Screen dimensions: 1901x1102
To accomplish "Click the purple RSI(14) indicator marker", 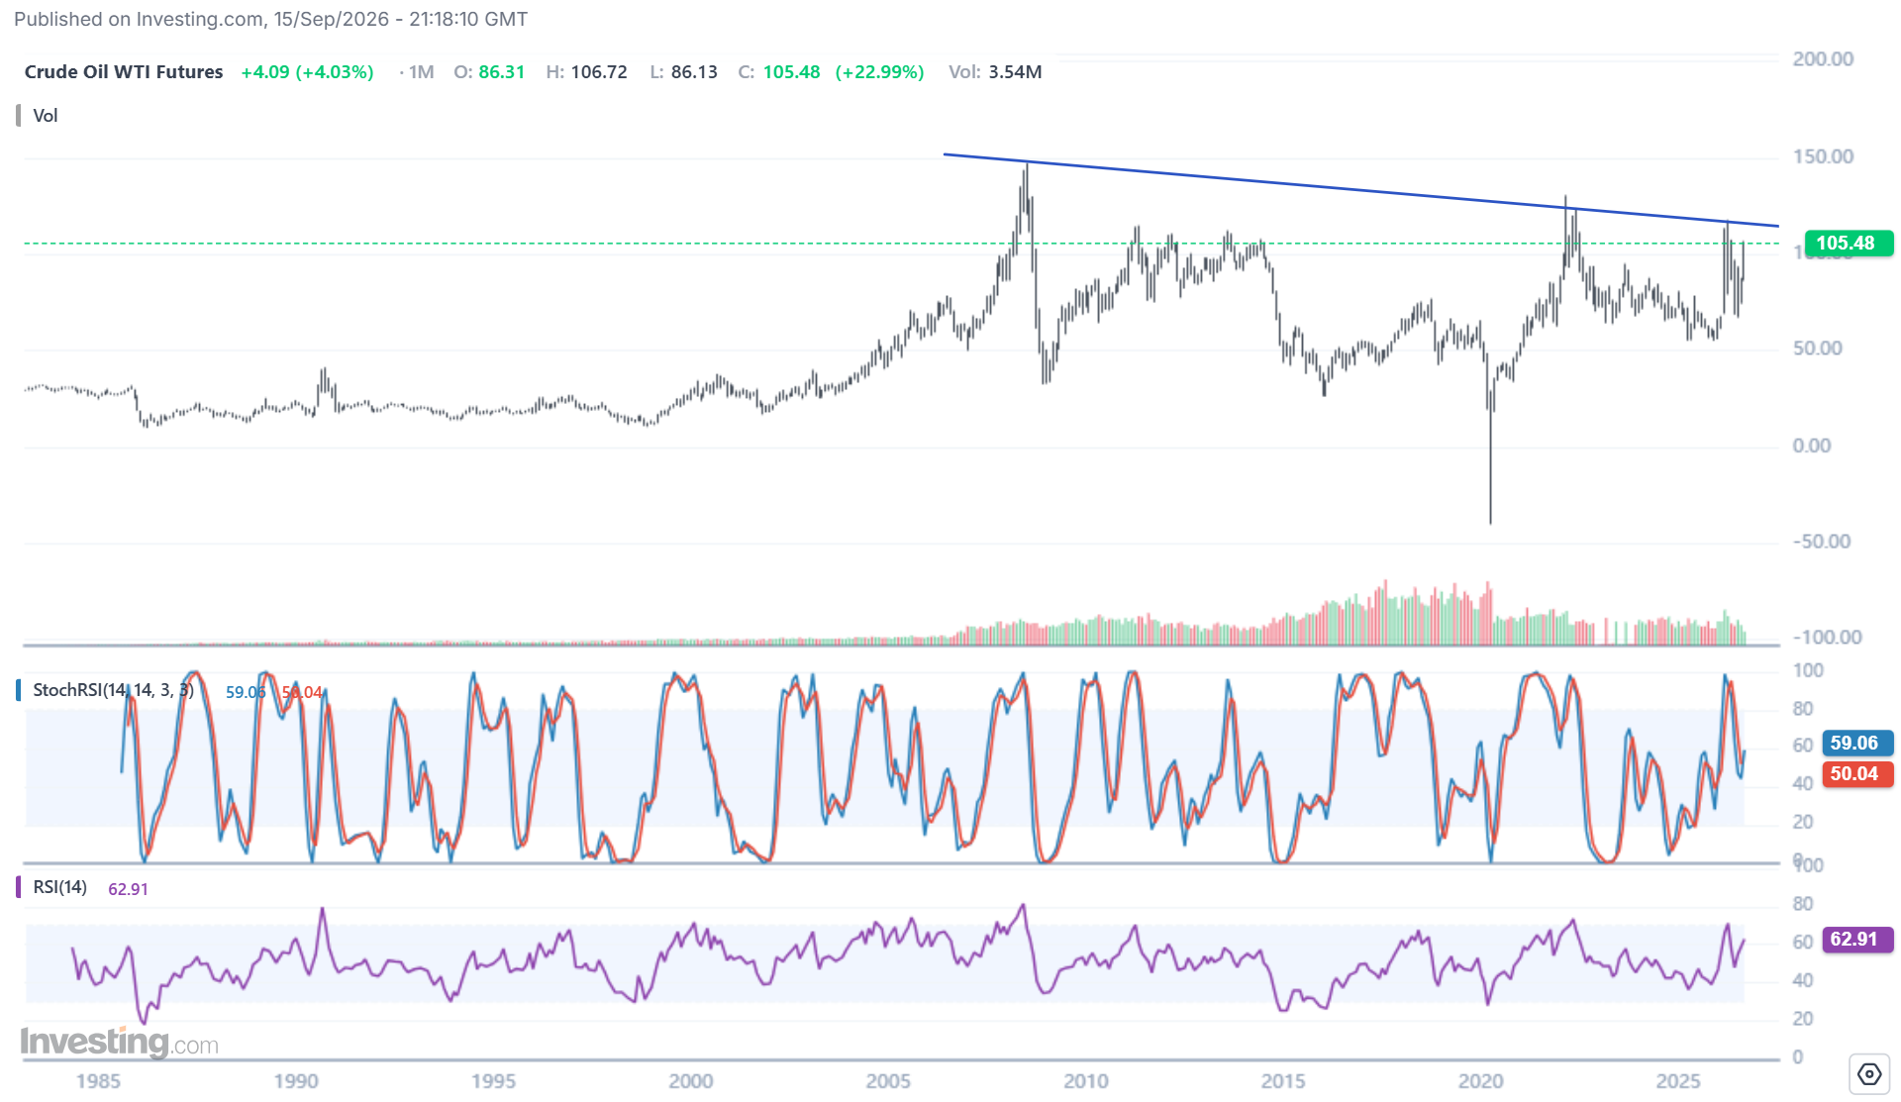I will click(x=18, y=887).
